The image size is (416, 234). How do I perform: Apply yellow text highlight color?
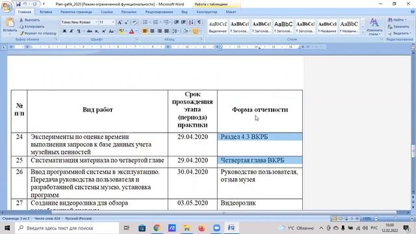(122, 31)
